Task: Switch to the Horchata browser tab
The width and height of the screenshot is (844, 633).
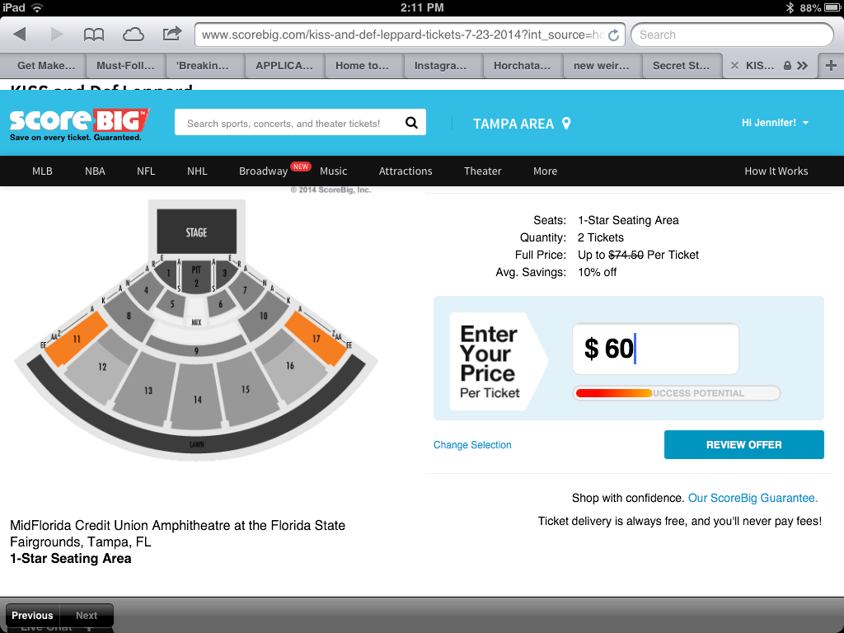Action: pos(520,66)
